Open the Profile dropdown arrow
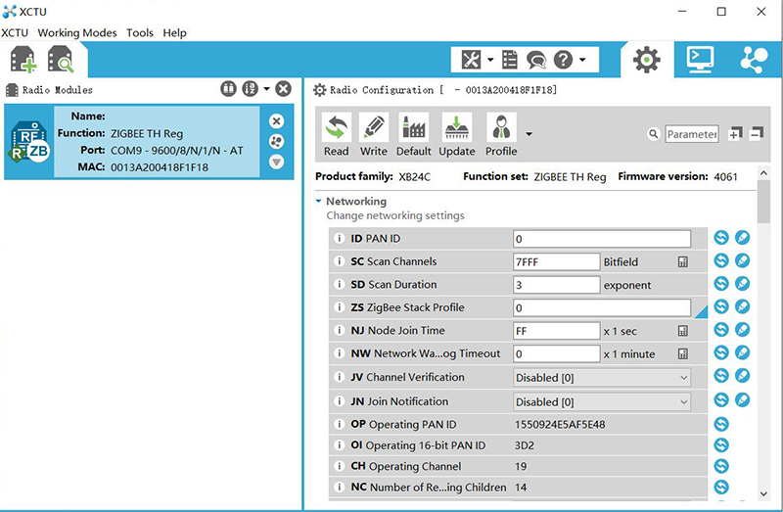Image resolution: width=783 pixels, height=512 pixels. (529, 134)
